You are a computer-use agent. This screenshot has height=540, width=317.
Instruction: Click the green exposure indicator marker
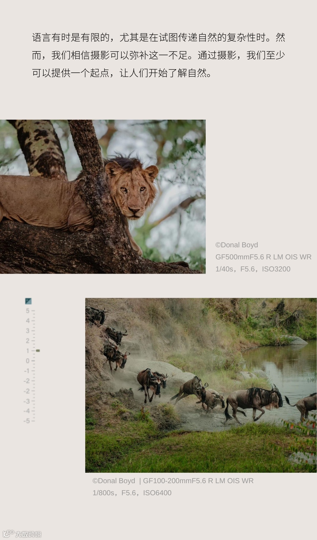click(x=38, y=350)
